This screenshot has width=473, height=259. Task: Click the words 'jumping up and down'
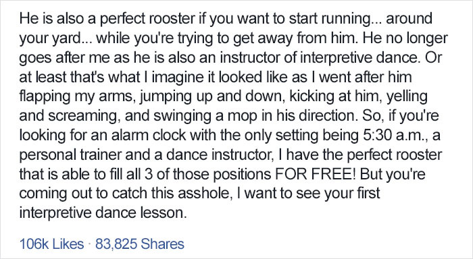click(212, 96)
